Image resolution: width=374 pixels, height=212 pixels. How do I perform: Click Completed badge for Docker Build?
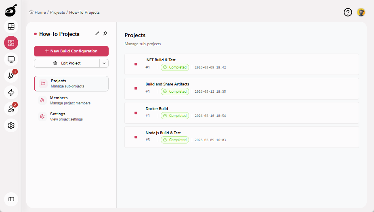point(175,116)
